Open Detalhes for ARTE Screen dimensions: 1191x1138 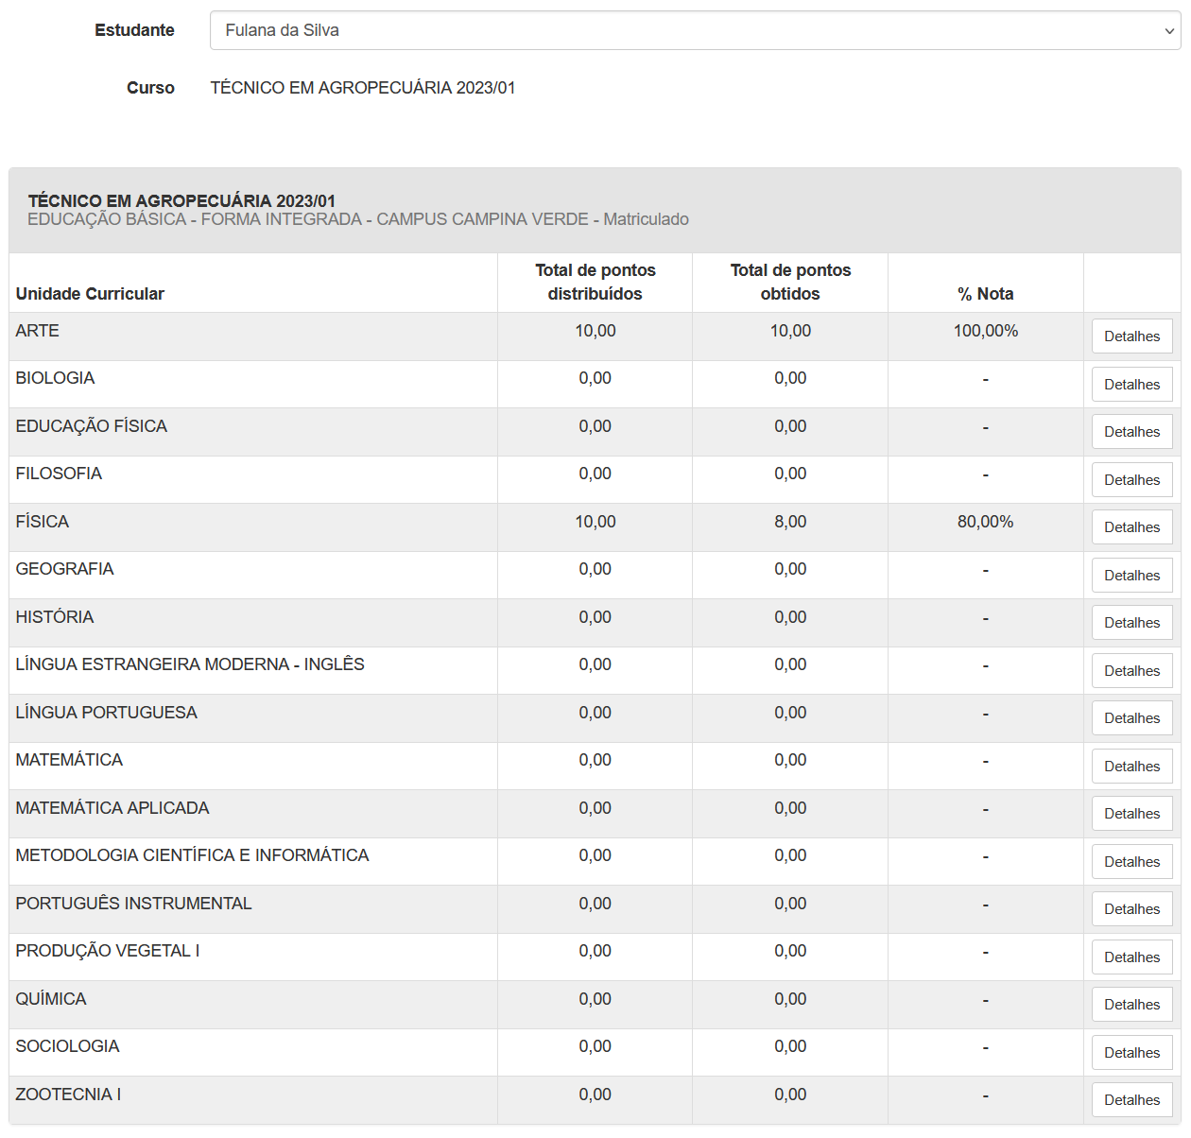coord(1131,336)
